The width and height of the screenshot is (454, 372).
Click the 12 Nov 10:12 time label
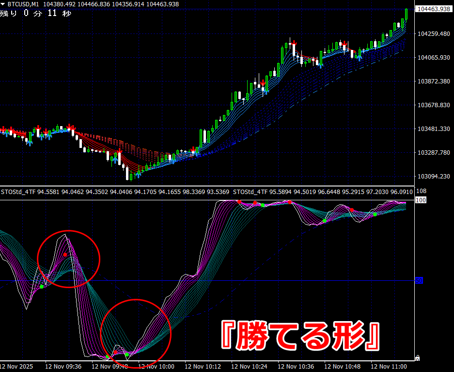click(203, 367)
